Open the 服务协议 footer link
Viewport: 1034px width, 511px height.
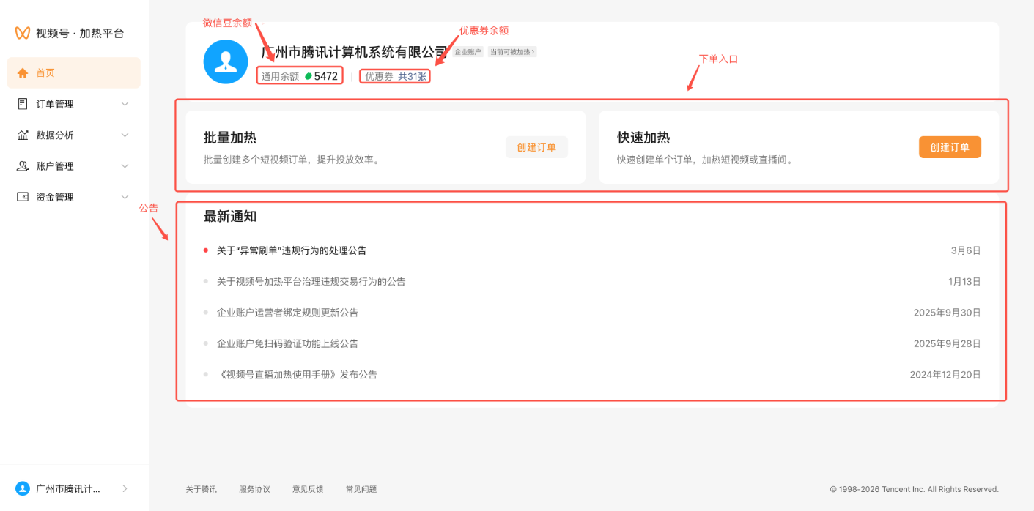(254, 489)
